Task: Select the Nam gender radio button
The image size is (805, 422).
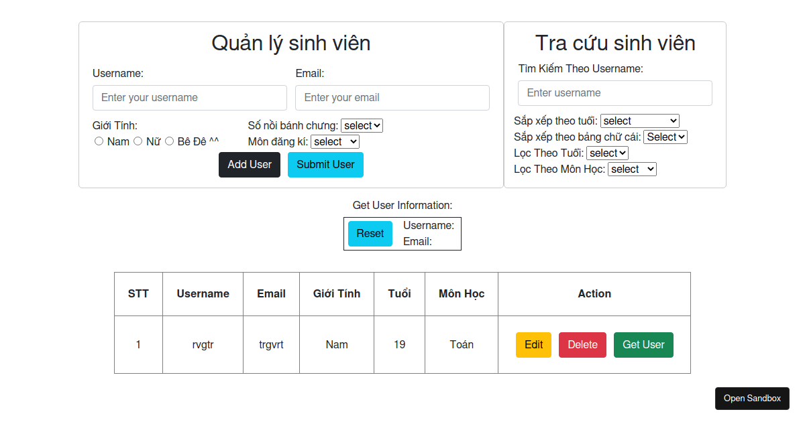Action: click(x=99, y=141)
